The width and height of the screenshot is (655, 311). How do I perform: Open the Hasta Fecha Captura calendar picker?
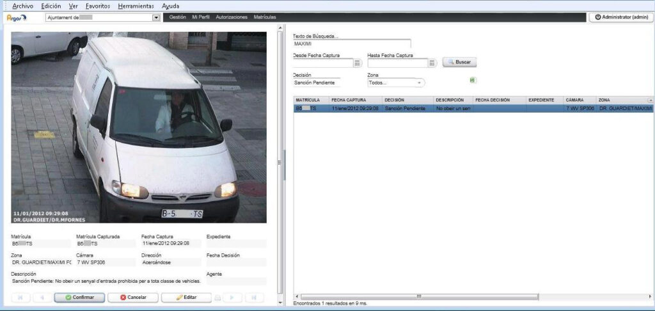pos(432,63)
